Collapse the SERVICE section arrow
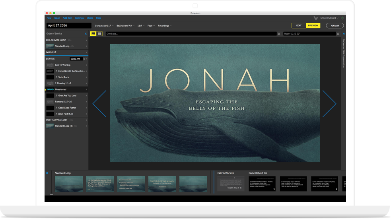 point(87,59)
